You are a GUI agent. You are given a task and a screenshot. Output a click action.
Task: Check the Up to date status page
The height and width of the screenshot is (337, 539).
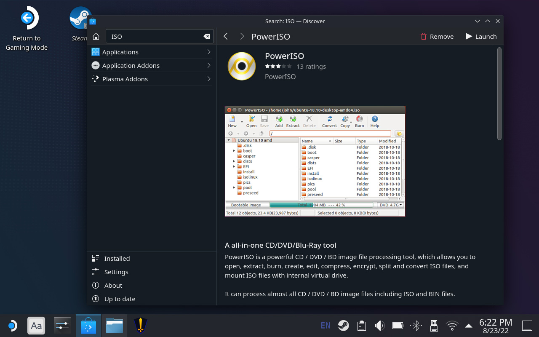click(152, 299)
